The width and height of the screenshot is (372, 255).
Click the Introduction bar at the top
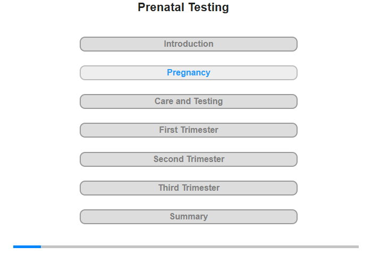click(189, 44)
